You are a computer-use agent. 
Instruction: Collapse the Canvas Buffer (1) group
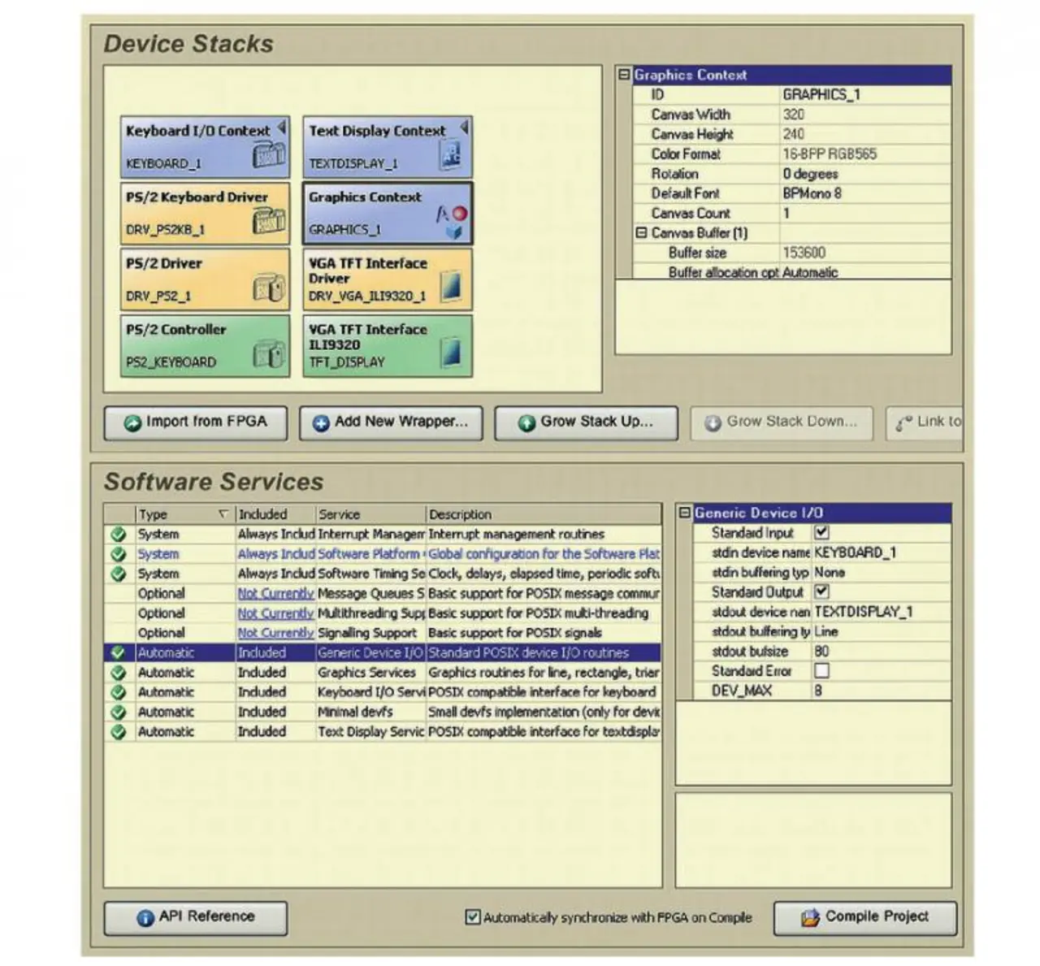click(641, 233)
